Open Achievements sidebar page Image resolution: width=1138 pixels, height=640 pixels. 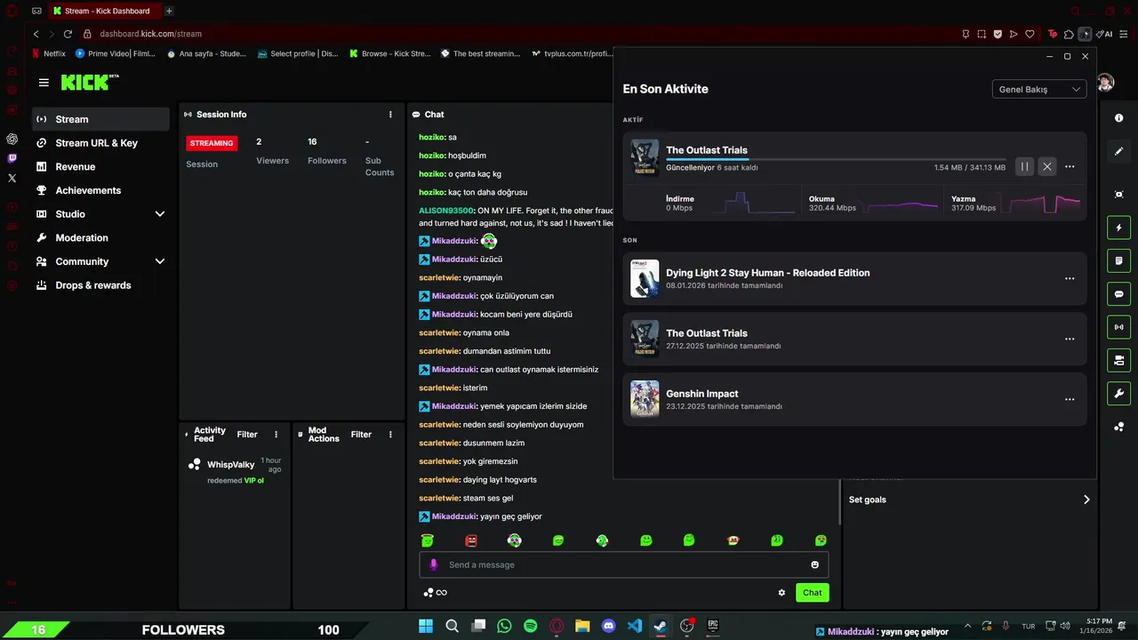100,190
